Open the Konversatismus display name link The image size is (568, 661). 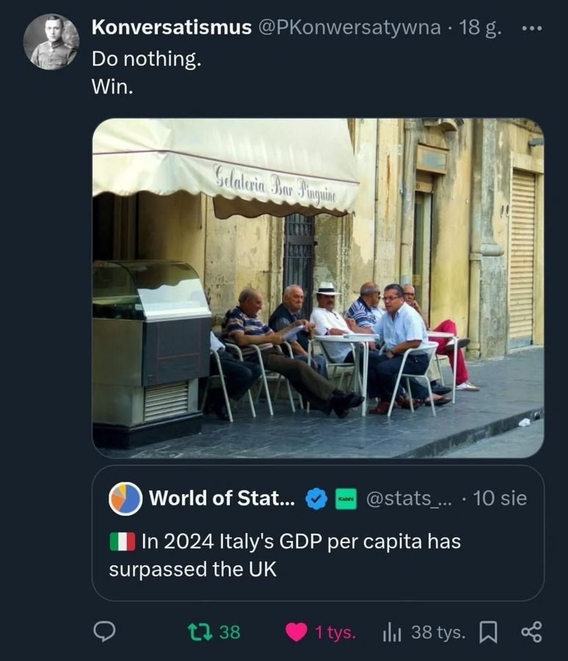pos(171,28)
